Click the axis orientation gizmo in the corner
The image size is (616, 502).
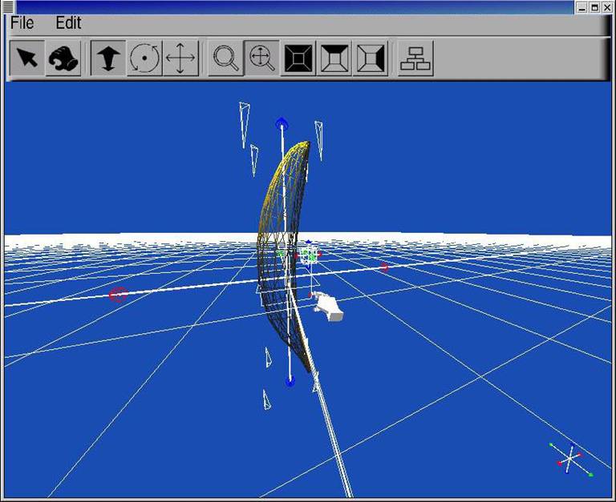click(570, 459)
